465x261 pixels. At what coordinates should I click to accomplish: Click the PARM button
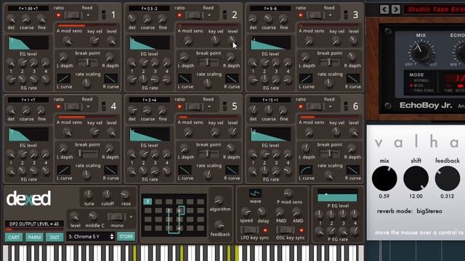coord(34,237)
